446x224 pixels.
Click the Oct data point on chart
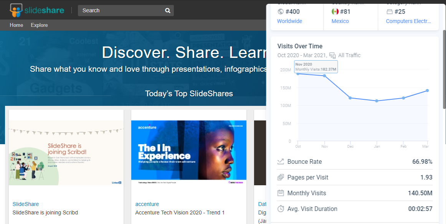pos(298,74)
